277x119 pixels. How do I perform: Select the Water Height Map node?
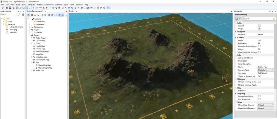click(45, 68)
